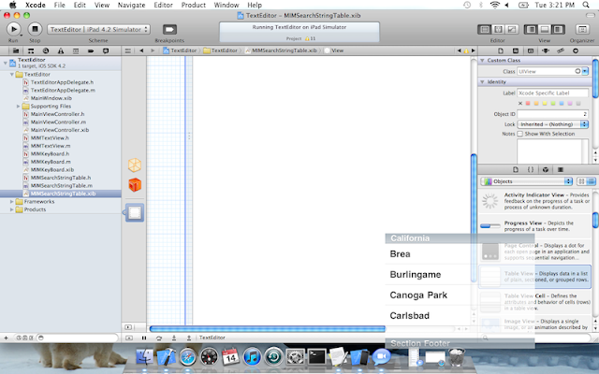Viewport: 599px width, 374px height.
Task: Select File's Owner placeholder in dock
Action: (135, 165)
